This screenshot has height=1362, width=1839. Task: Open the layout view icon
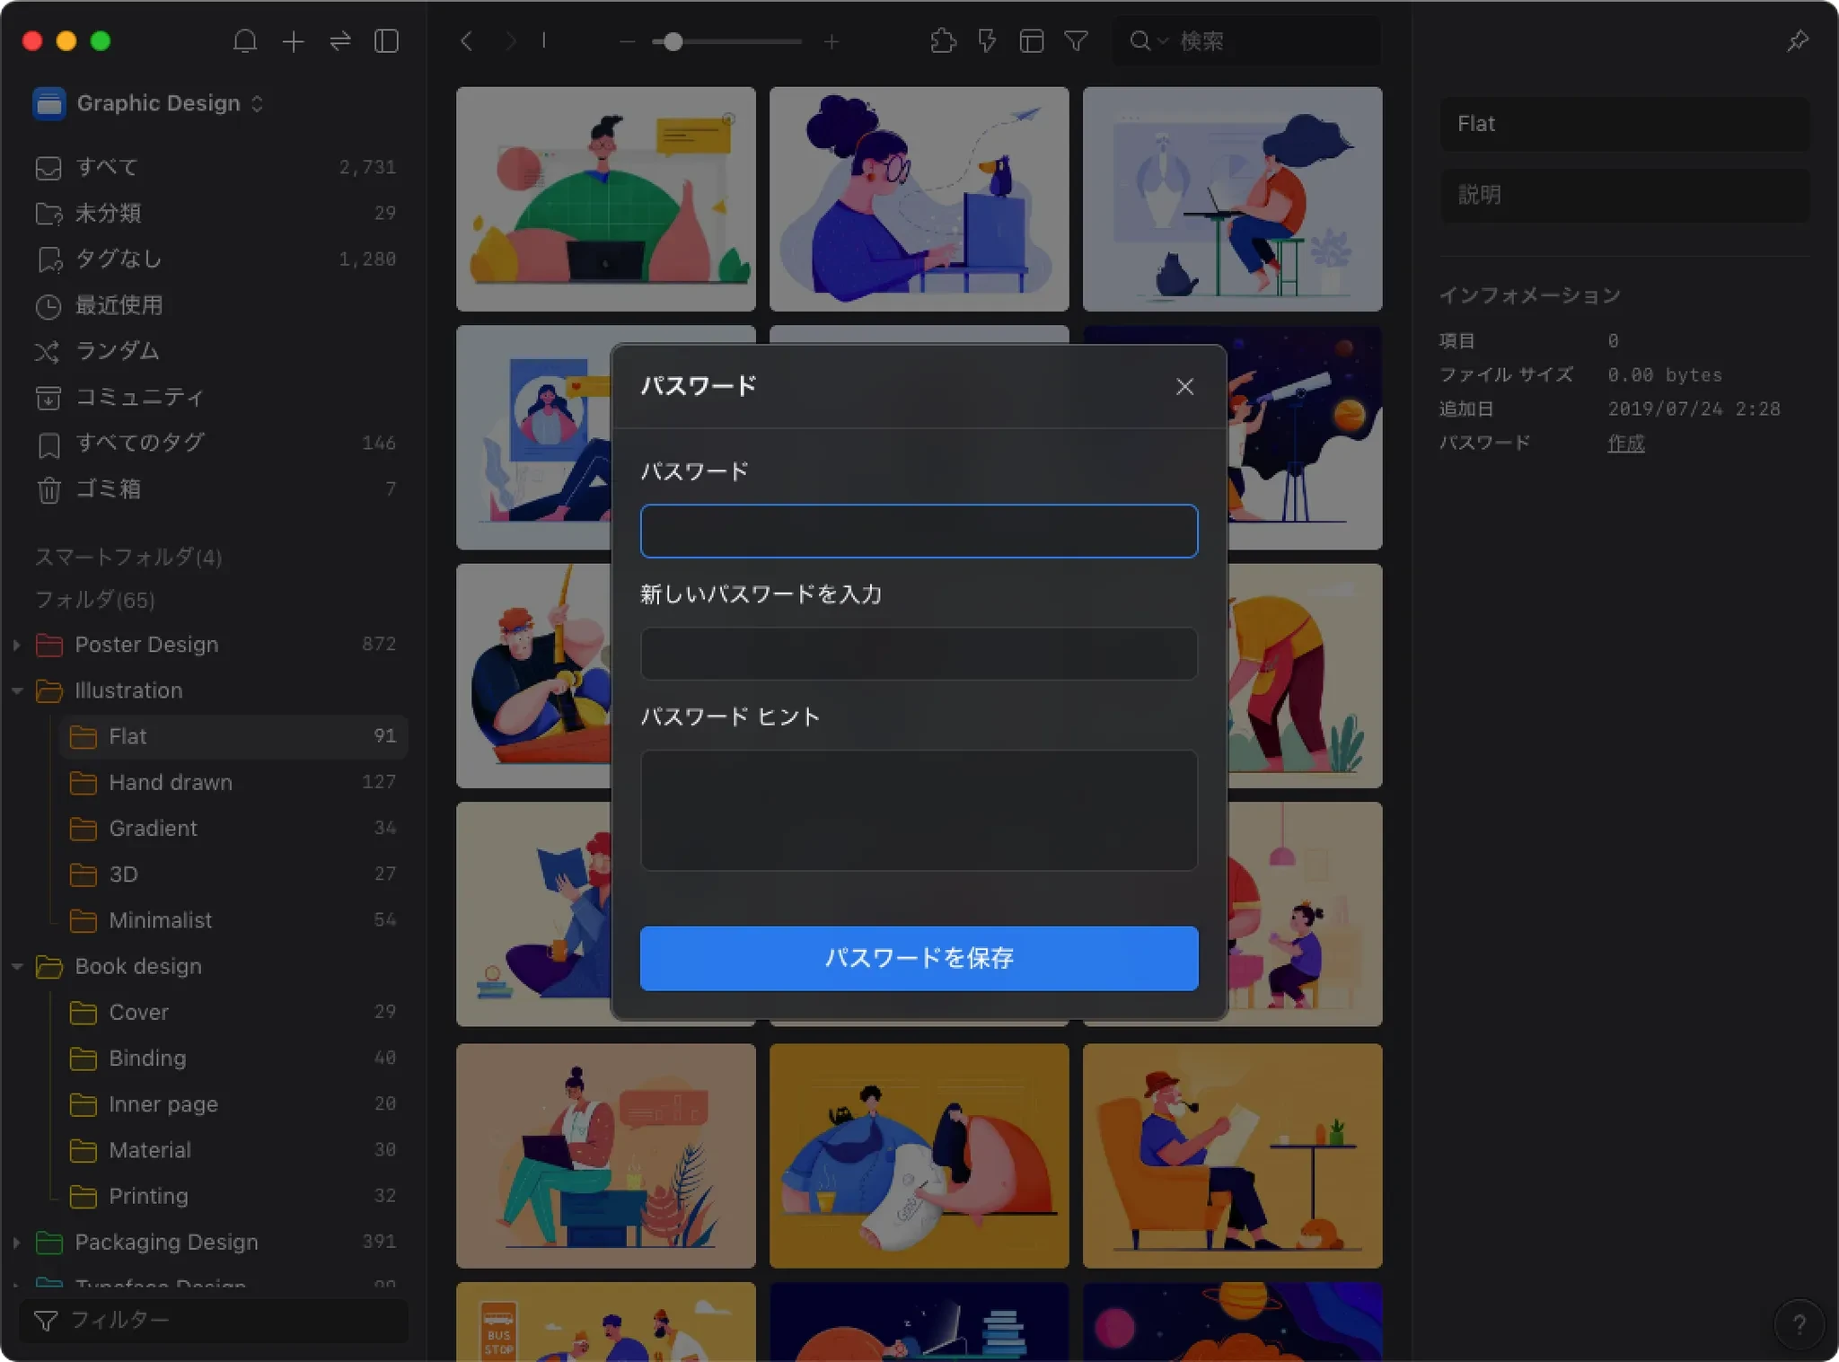click(1031, 41)
